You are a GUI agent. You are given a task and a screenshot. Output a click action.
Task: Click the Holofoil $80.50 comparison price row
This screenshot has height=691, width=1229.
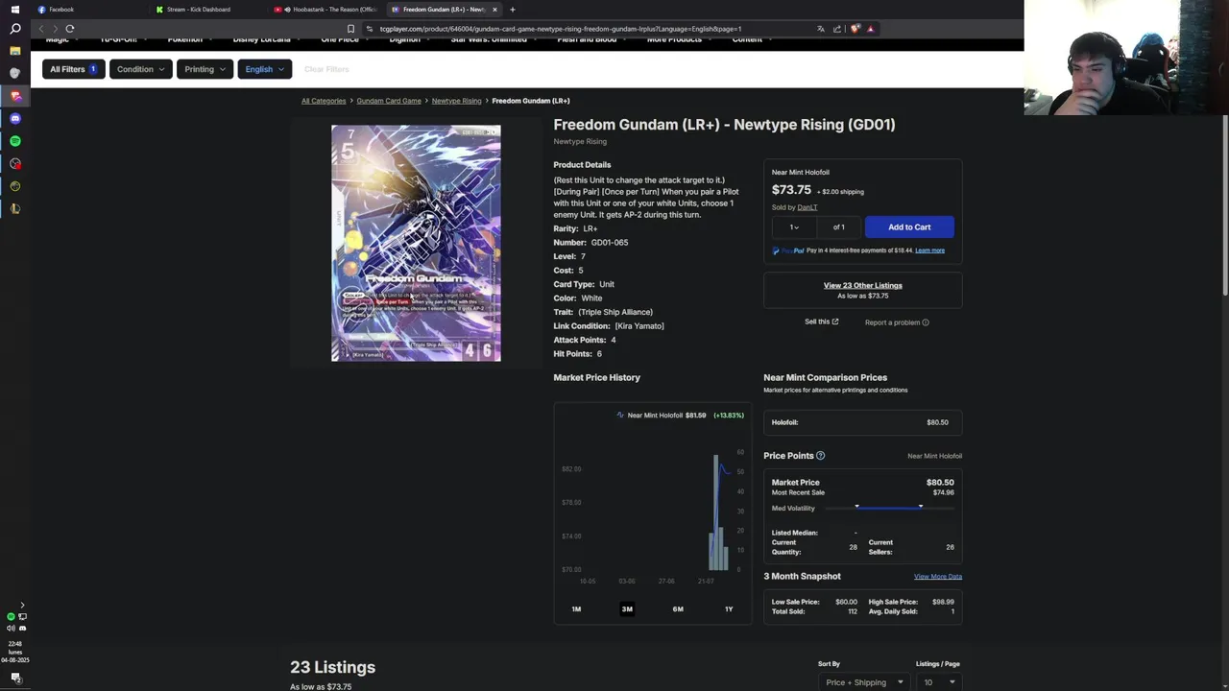tap(862, 422)
